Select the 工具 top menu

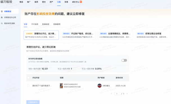(x=59, y=2)
